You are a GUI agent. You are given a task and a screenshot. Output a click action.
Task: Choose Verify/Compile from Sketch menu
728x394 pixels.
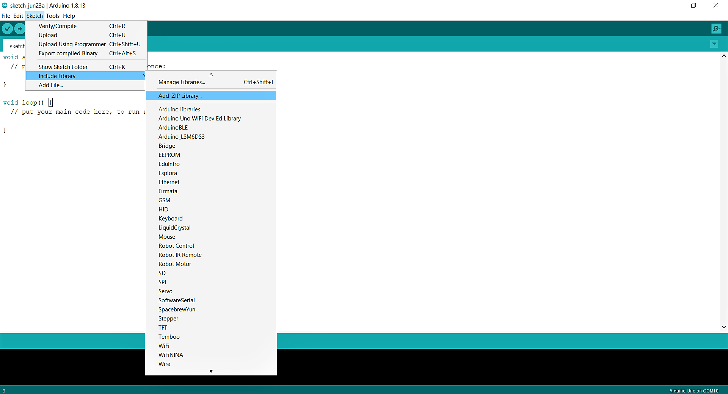(86, 26)
